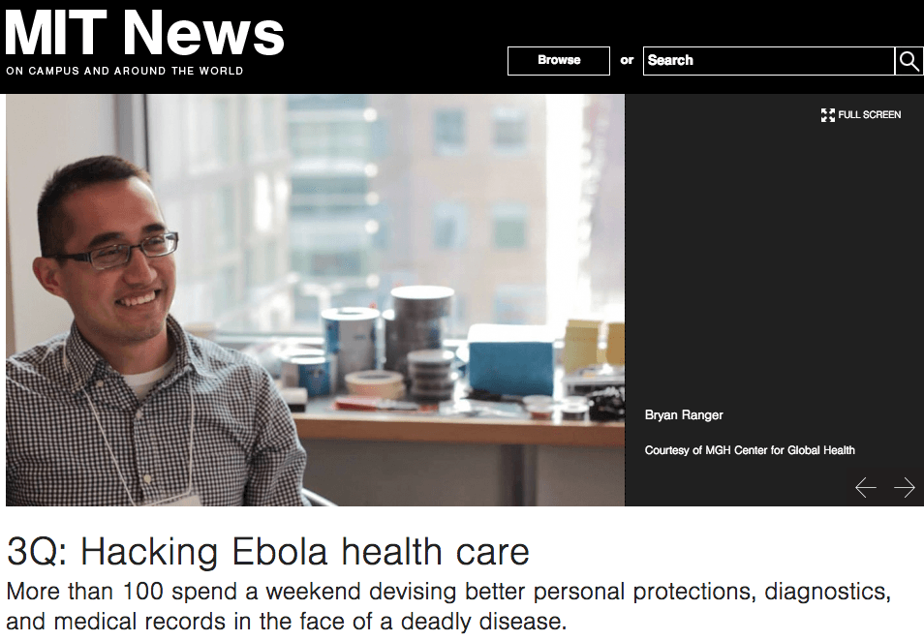
Task: Click the tagline On Campus and Around the World
Action: coord(125,71)
